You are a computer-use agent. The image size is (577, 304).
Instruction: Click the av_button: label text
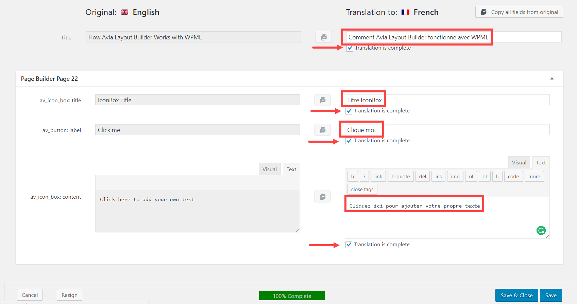(62, 130)
